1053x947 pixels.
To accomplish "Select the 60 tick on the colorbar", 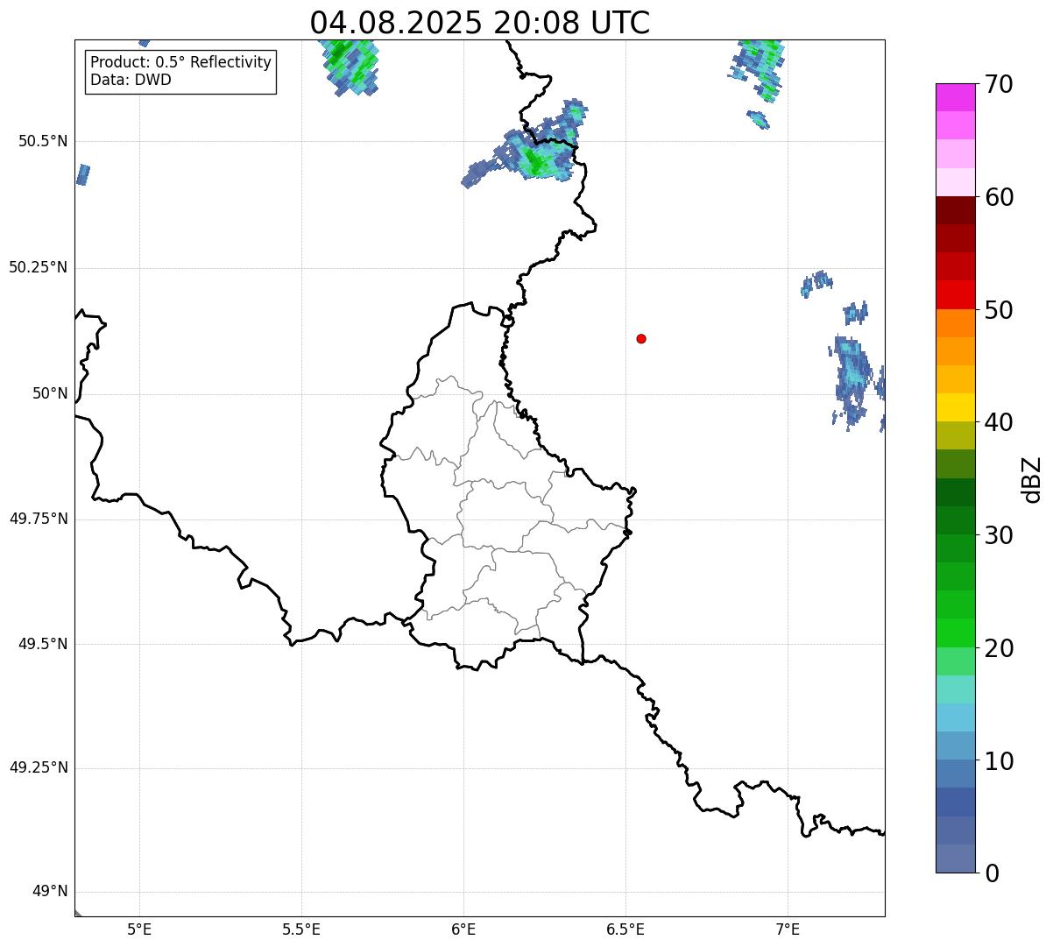I will [998, 197].
